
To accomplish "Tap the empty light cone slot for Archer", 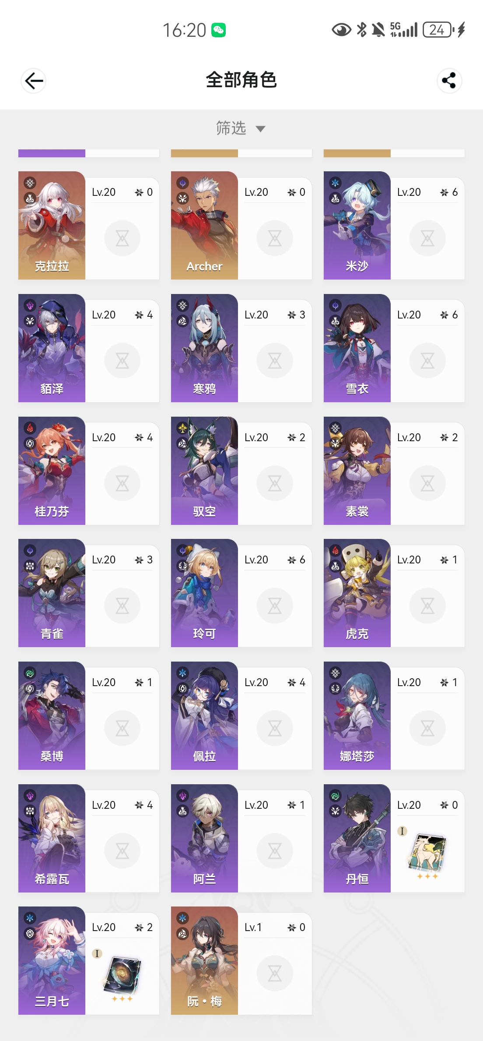I will pos(275,238).
